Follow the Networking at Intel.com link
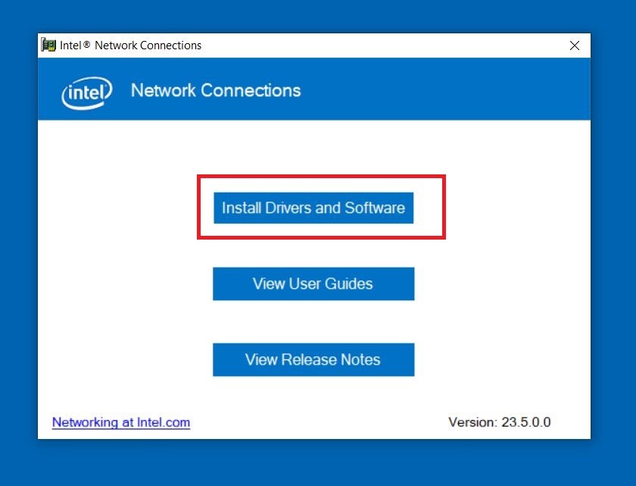This screenshot has height=486, width=636. tap(121, 422)
